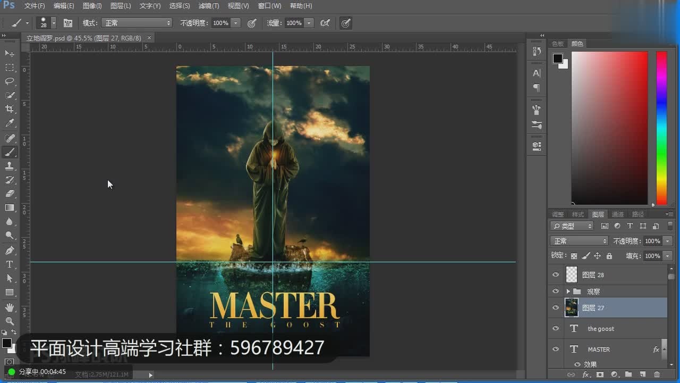
Task: Open brush mode 正常 dropdown
Action: tap(137, 23)
